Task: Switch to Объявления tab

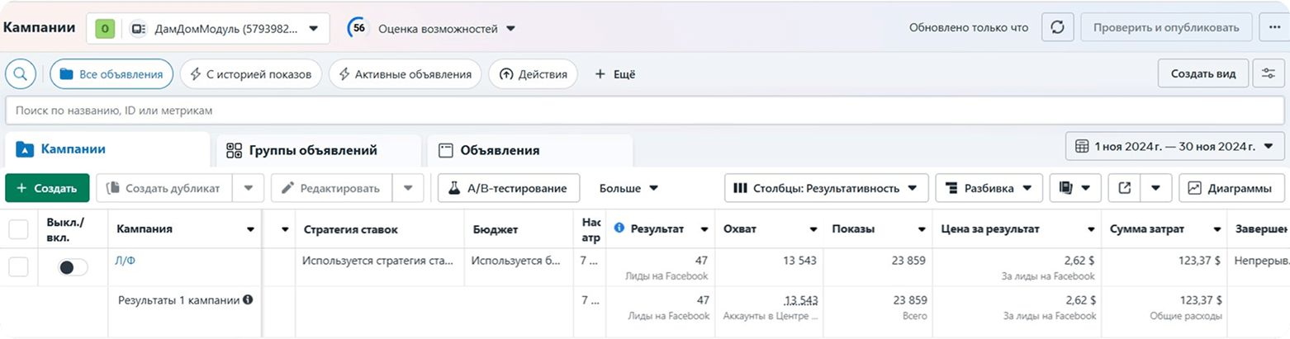Action: (529, 150)
